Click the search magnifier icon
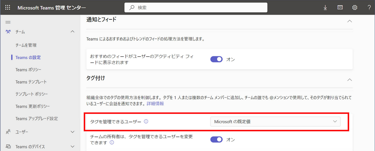375x151 pixels. [132, 8]
